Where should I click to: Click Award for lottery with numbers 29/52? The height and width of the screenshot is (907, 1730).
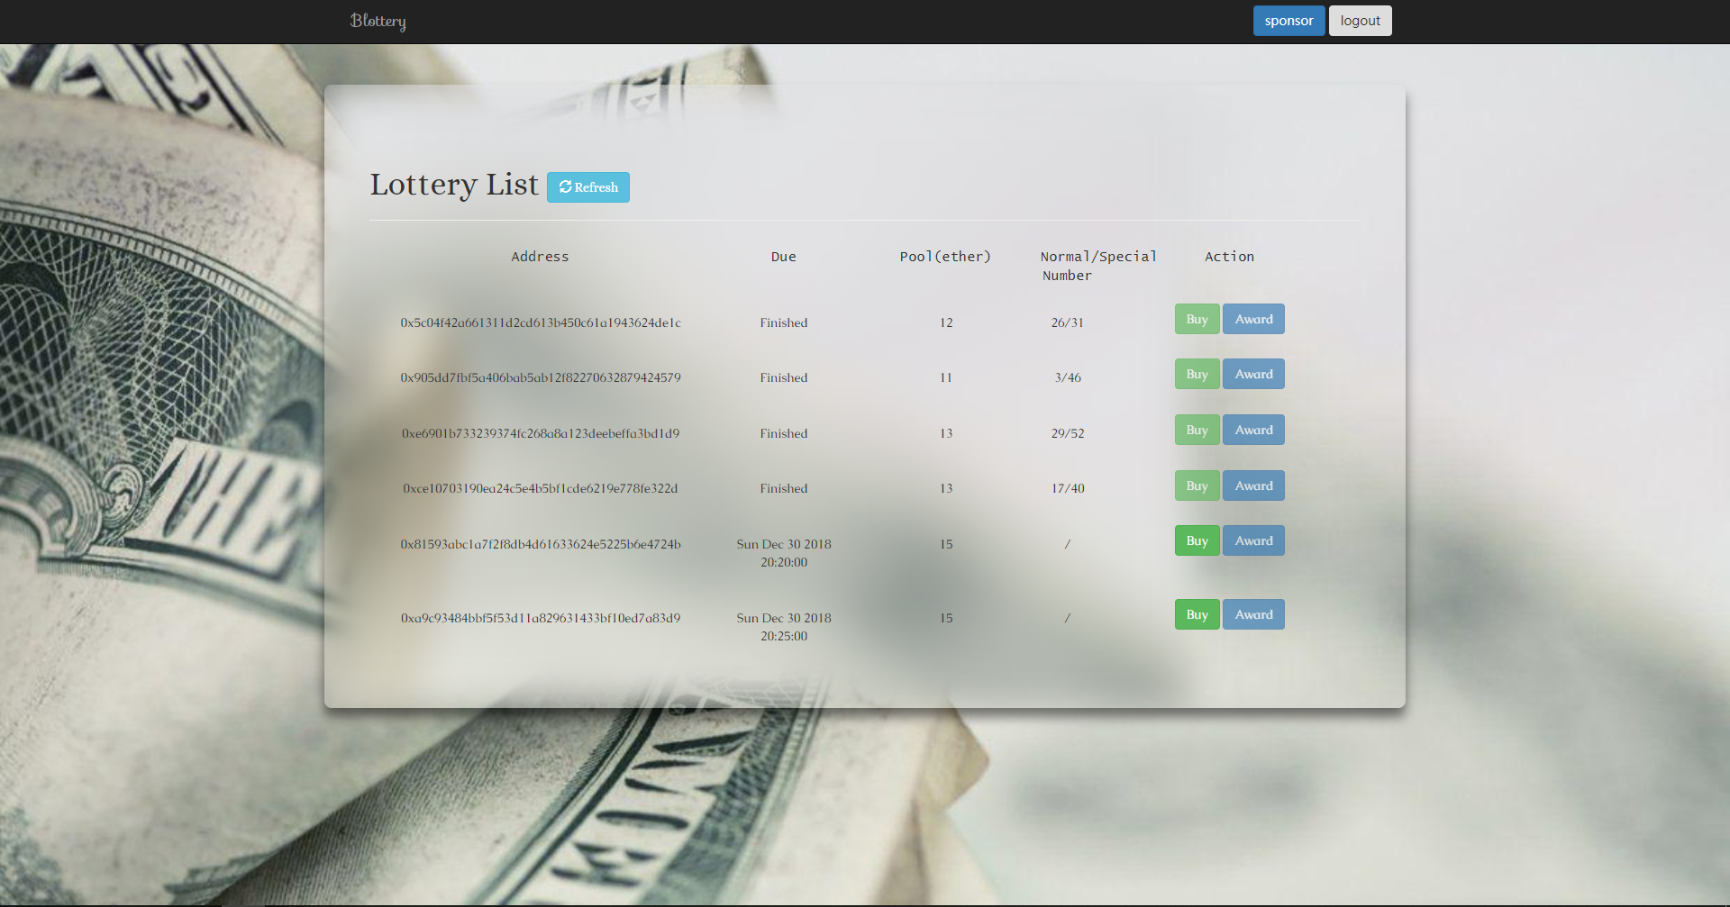1252,430
